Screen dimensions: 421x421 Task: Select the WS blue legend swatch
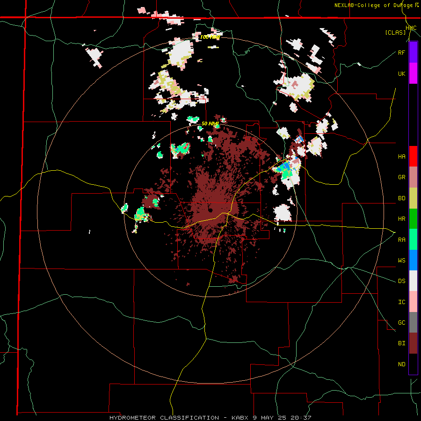click(x=413, y=260)
